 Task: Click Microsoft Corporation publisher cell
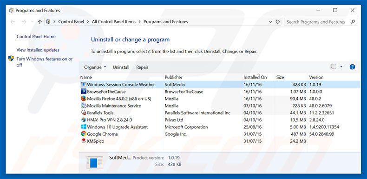186,127
